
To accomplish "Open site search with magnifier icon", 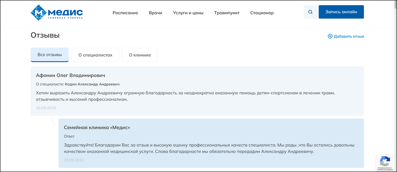I will pyautogui.click(x=310, y=12).
